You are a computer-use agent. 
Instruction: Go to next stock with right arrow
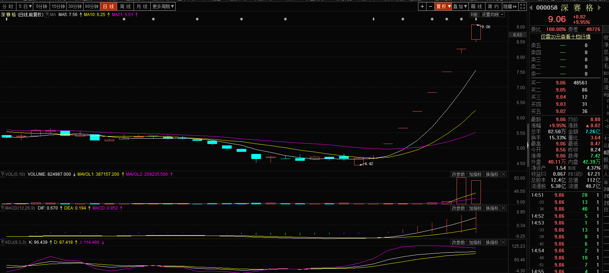click(x=599, y=8)
